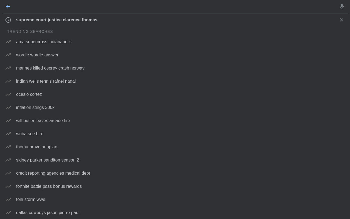Select will butler leaves arcade fire

pos(175,121)
